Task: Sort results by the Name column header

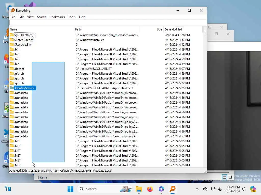Action: (x=41, y=29)
